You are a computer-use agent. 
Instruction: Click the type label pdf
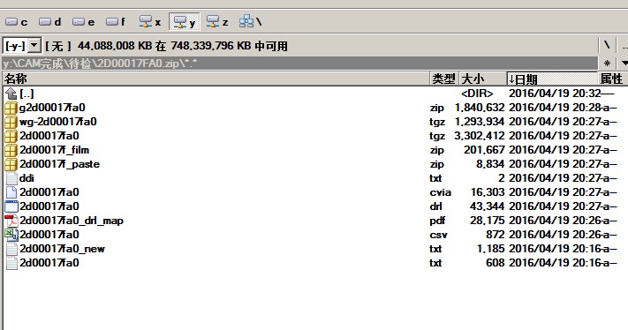437,221
